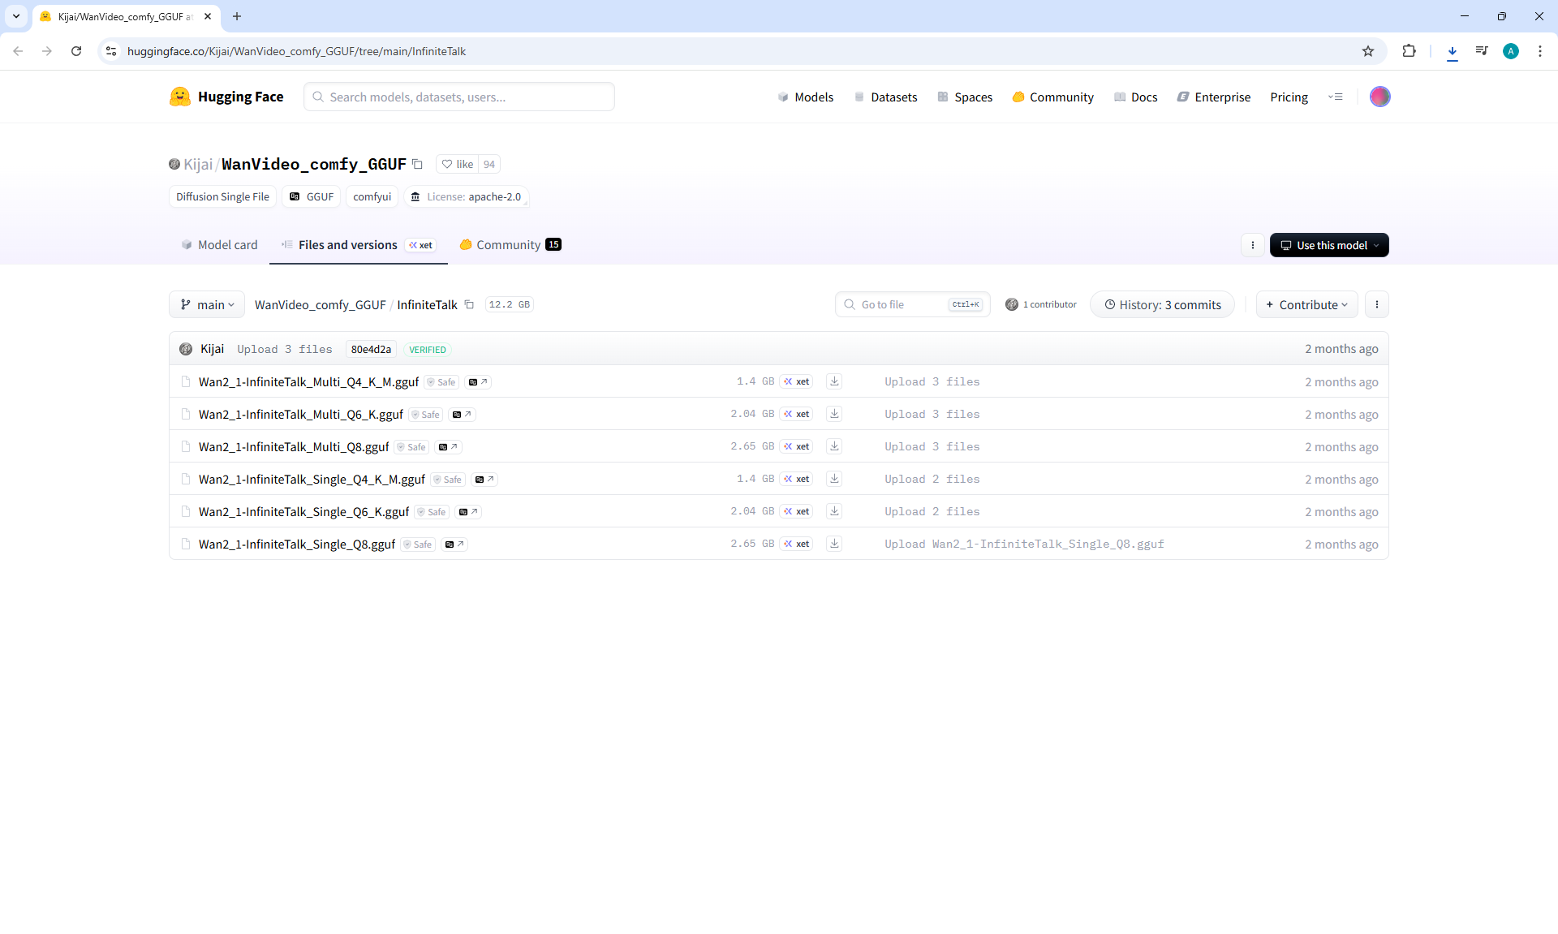
Task: Like the WanVideo_comfy_GGUF model
Action: [458, 164]
